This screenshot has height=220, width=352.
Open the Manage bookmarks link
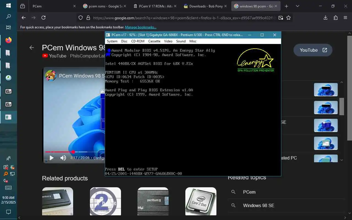141,27
